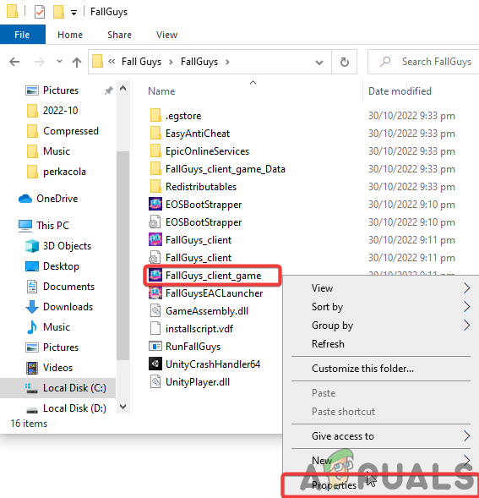Switch to the Home ribbon tab
Image resolution: width=479 pixels, height=498 pixels.
(70, 35)
